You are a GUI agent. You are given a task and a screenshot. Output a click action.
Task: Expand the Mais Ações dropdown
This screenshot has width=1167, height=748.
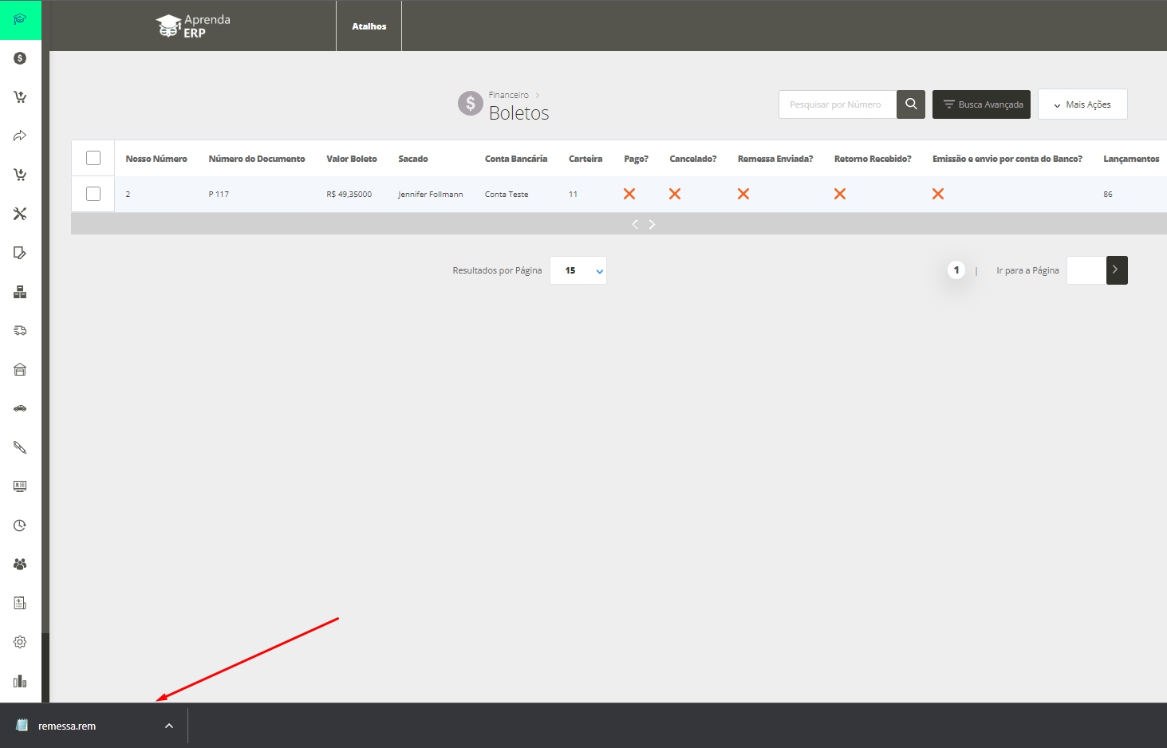(x=1082, y=104)
